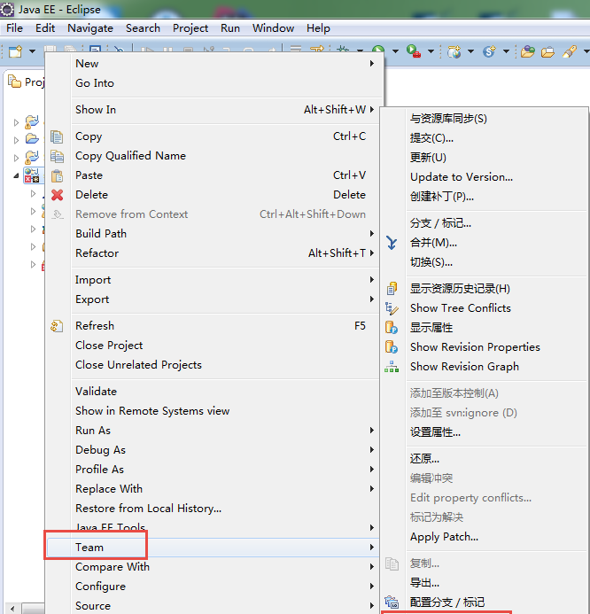The height and width of the screenshot is (614, 590).
Task: Expand the Replace With submenu
Action: point(213,489)
